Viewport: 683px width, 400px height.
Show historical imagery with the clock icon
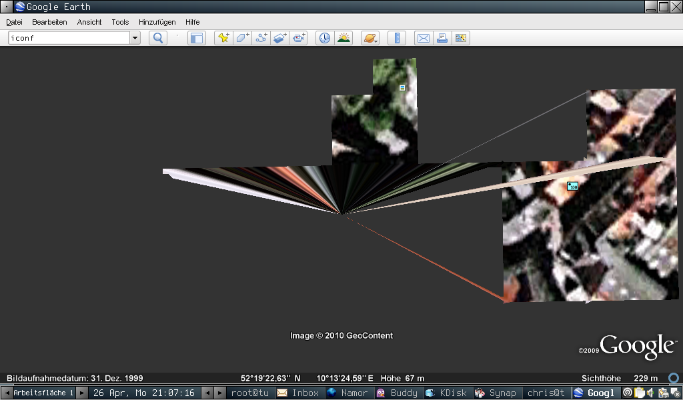click(x=325, y=38)
